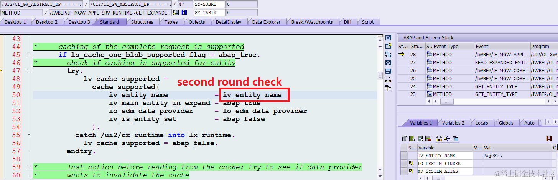Switch to Globals tab
This screenshot has width=558, height=180.
pos(506,123)
